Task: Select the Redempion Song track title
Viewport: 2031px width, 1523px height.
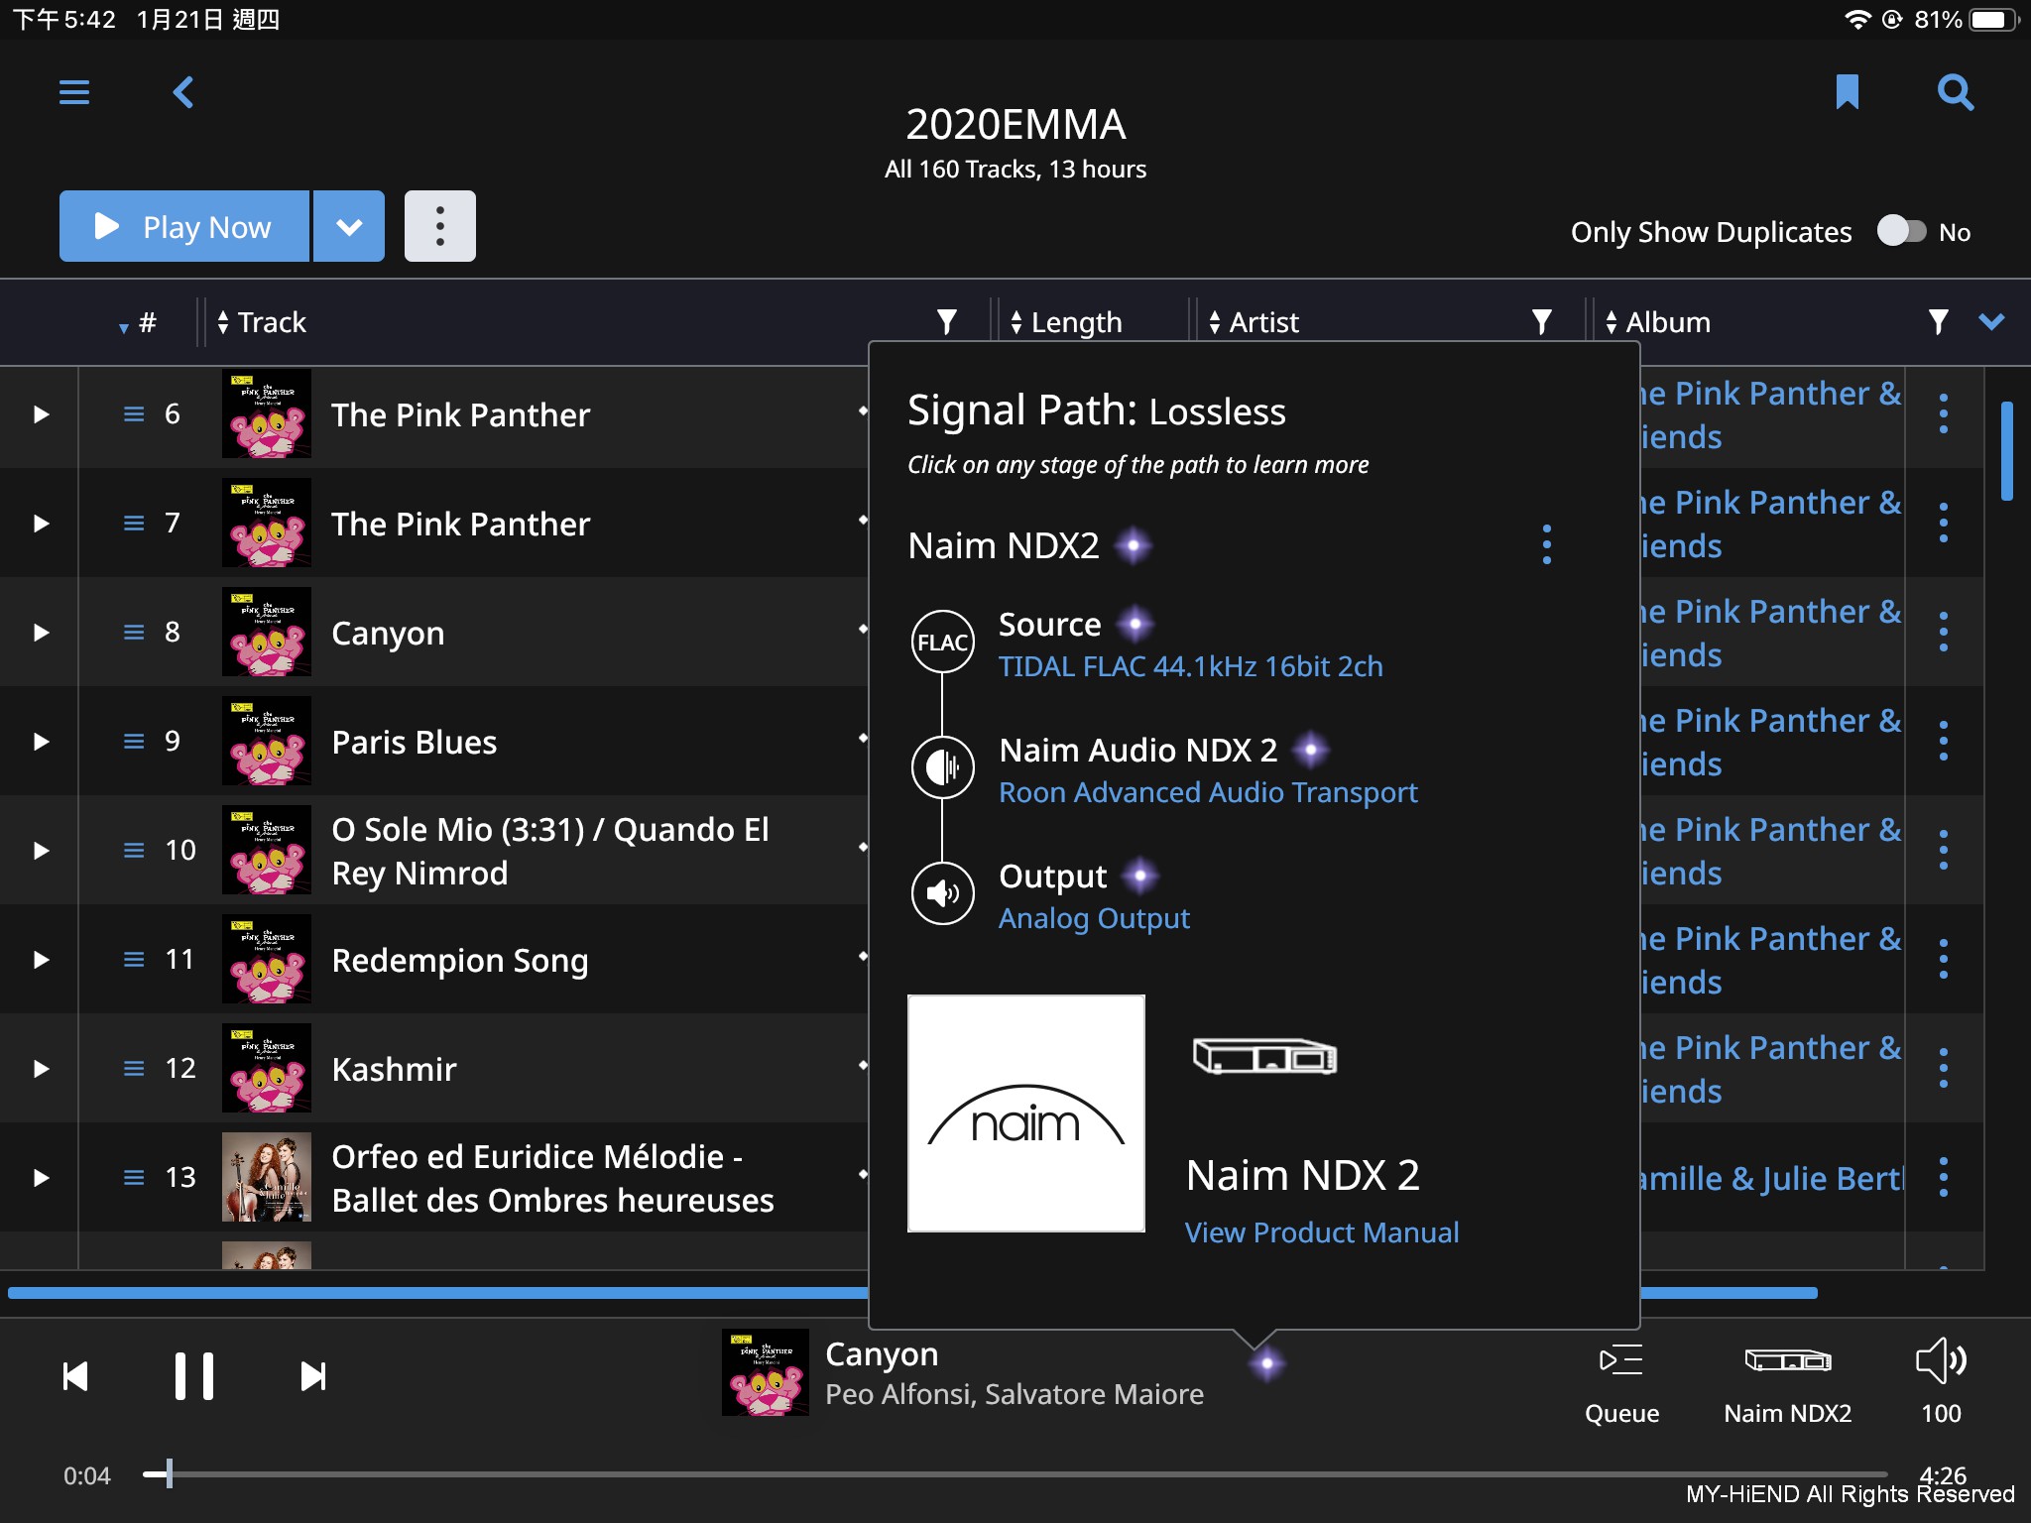Action: (460, 960)
